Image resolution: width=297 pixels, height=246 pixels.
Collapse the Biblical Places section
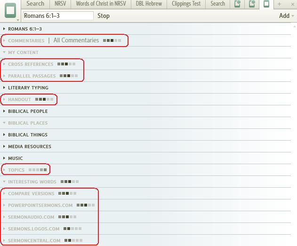(4, 123)
